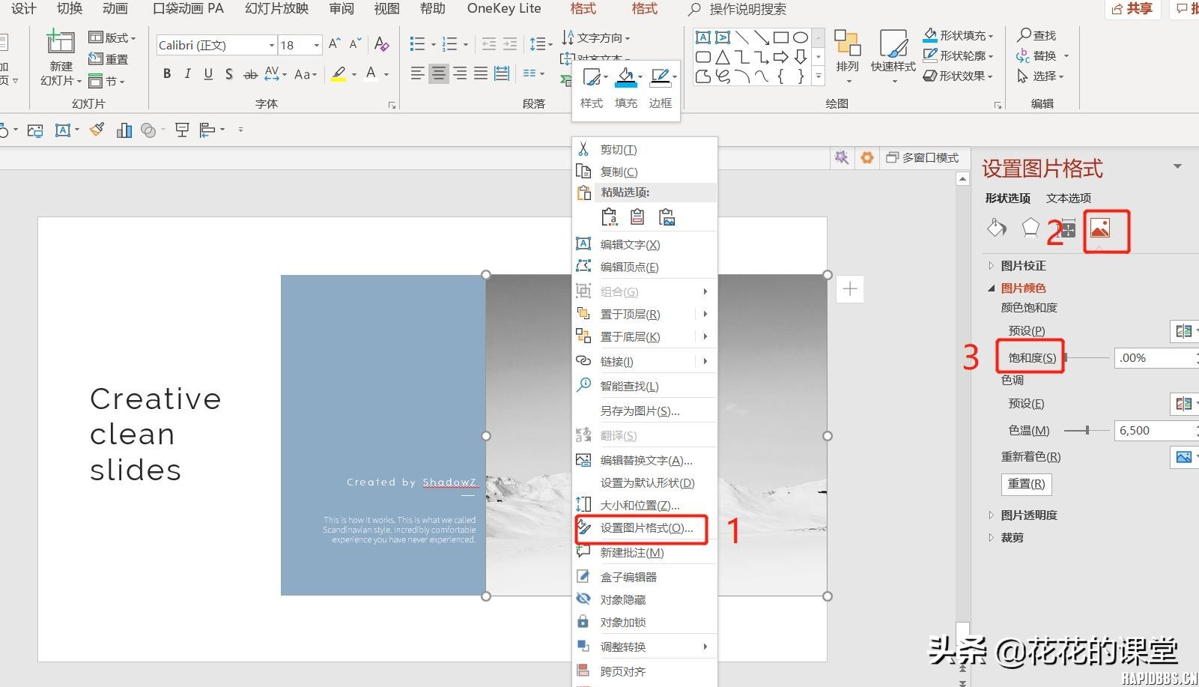This screenshot has width=1199, height=687.
Task: Open the Slide Show ribbon tab
Action: coord(276,8)
